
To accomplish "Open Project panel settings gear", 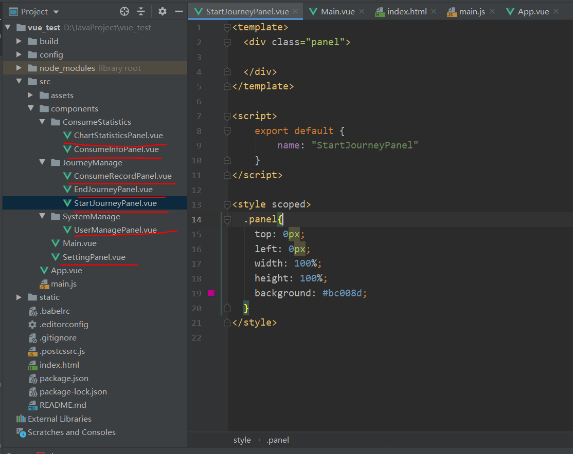I will pyautogui.click(x=162, y=11).
